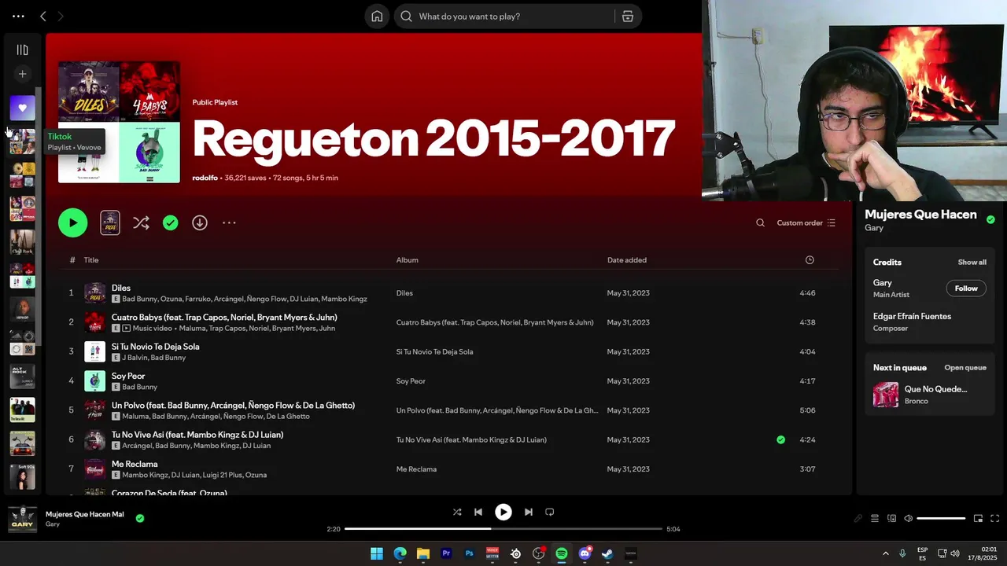Screen dimensions: 1007x566
Task: Click Gary album art in player bar
Action: click(x=22, y=519)
